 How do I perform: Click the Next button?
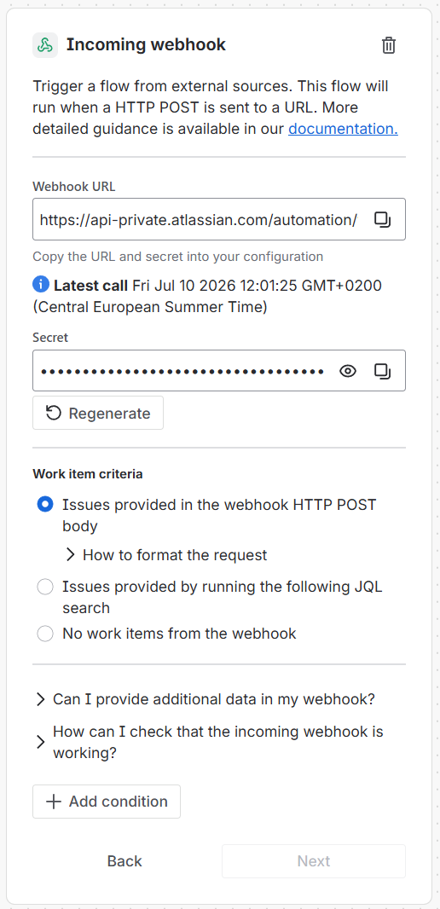[314, 861]
